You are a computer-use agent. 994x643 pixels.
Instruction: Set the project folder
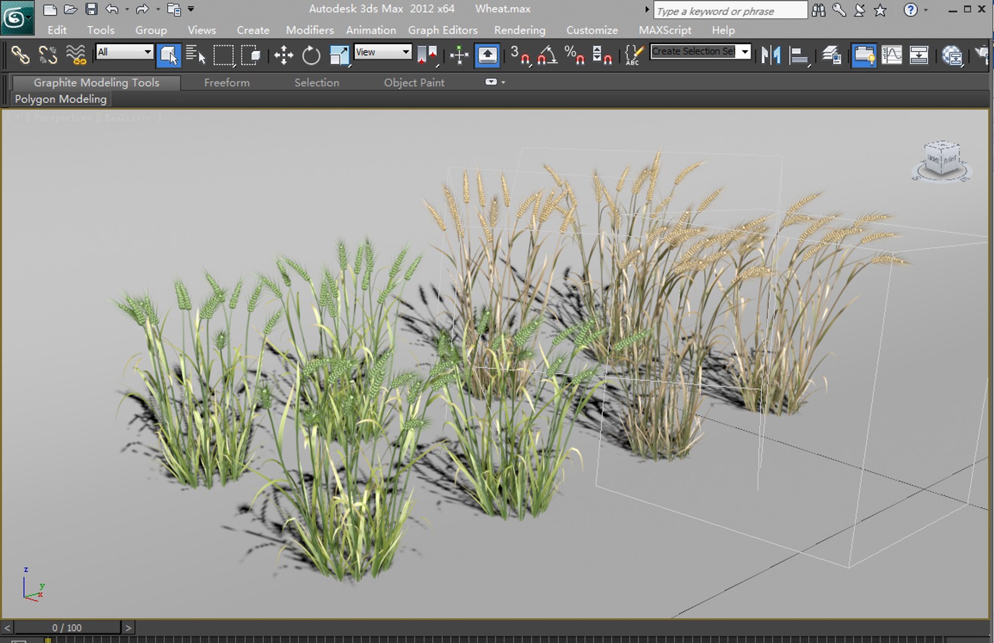pos(174,9)
